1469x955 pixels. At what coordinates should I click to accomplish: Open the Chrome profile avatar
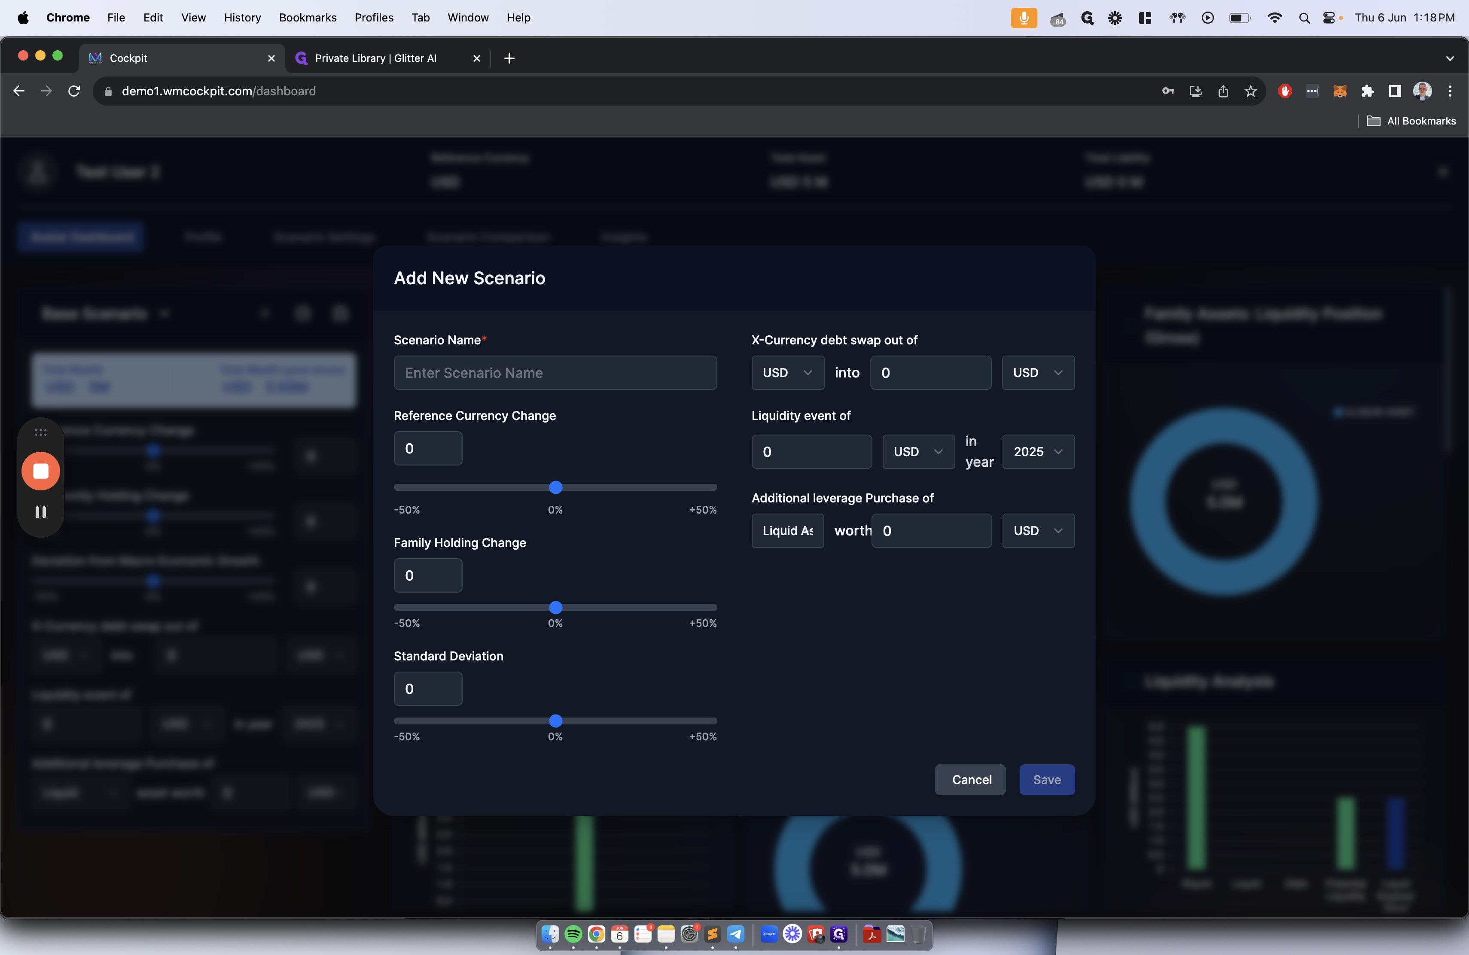click(1422, 91)
